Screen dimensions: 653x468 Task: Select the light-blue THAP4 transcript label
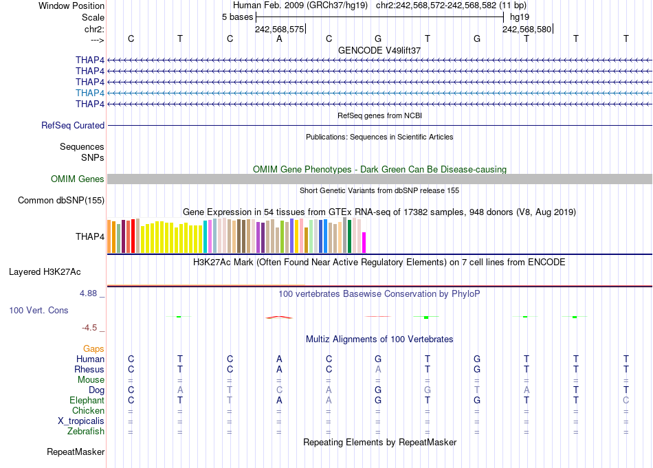[89, 93]
